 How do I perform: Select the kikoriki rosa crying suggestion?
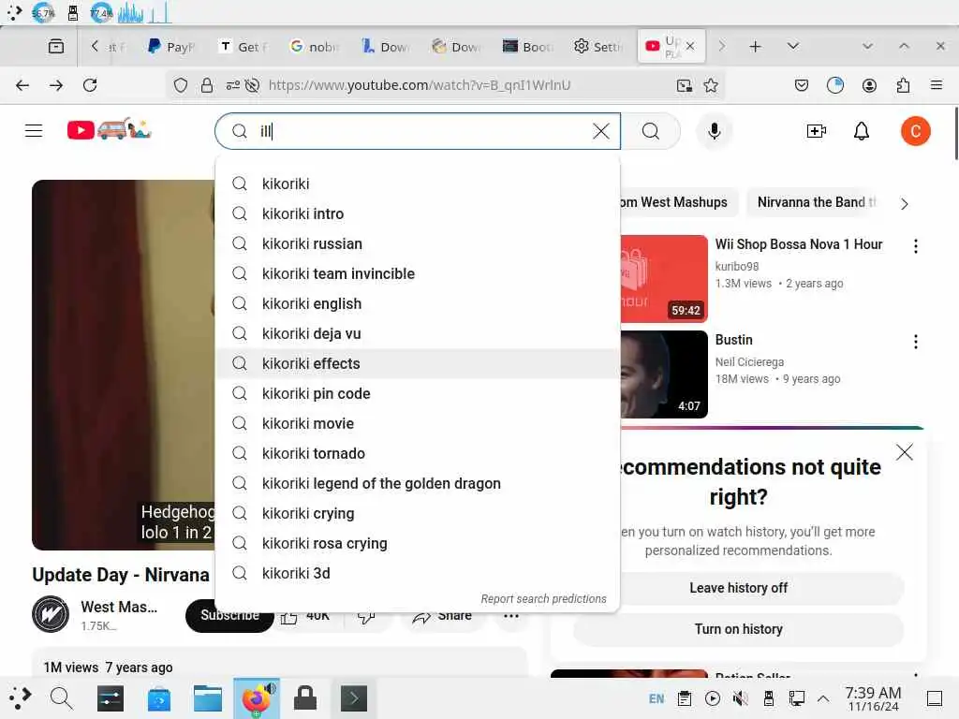click(x=418, y=543)
